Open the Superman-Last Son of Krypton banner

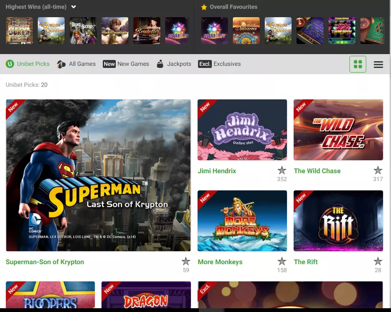(x=98, y=175)
